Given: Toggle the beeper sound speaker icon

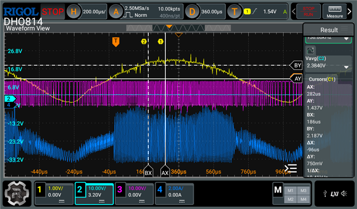Looking at the screenshot, I should (344, 193).
